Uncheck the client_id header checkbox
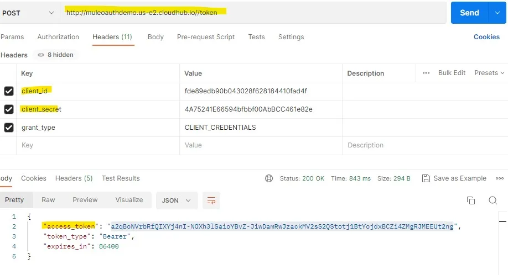The width and height of the screenshot is (508, 275). (x=9, y=91)
